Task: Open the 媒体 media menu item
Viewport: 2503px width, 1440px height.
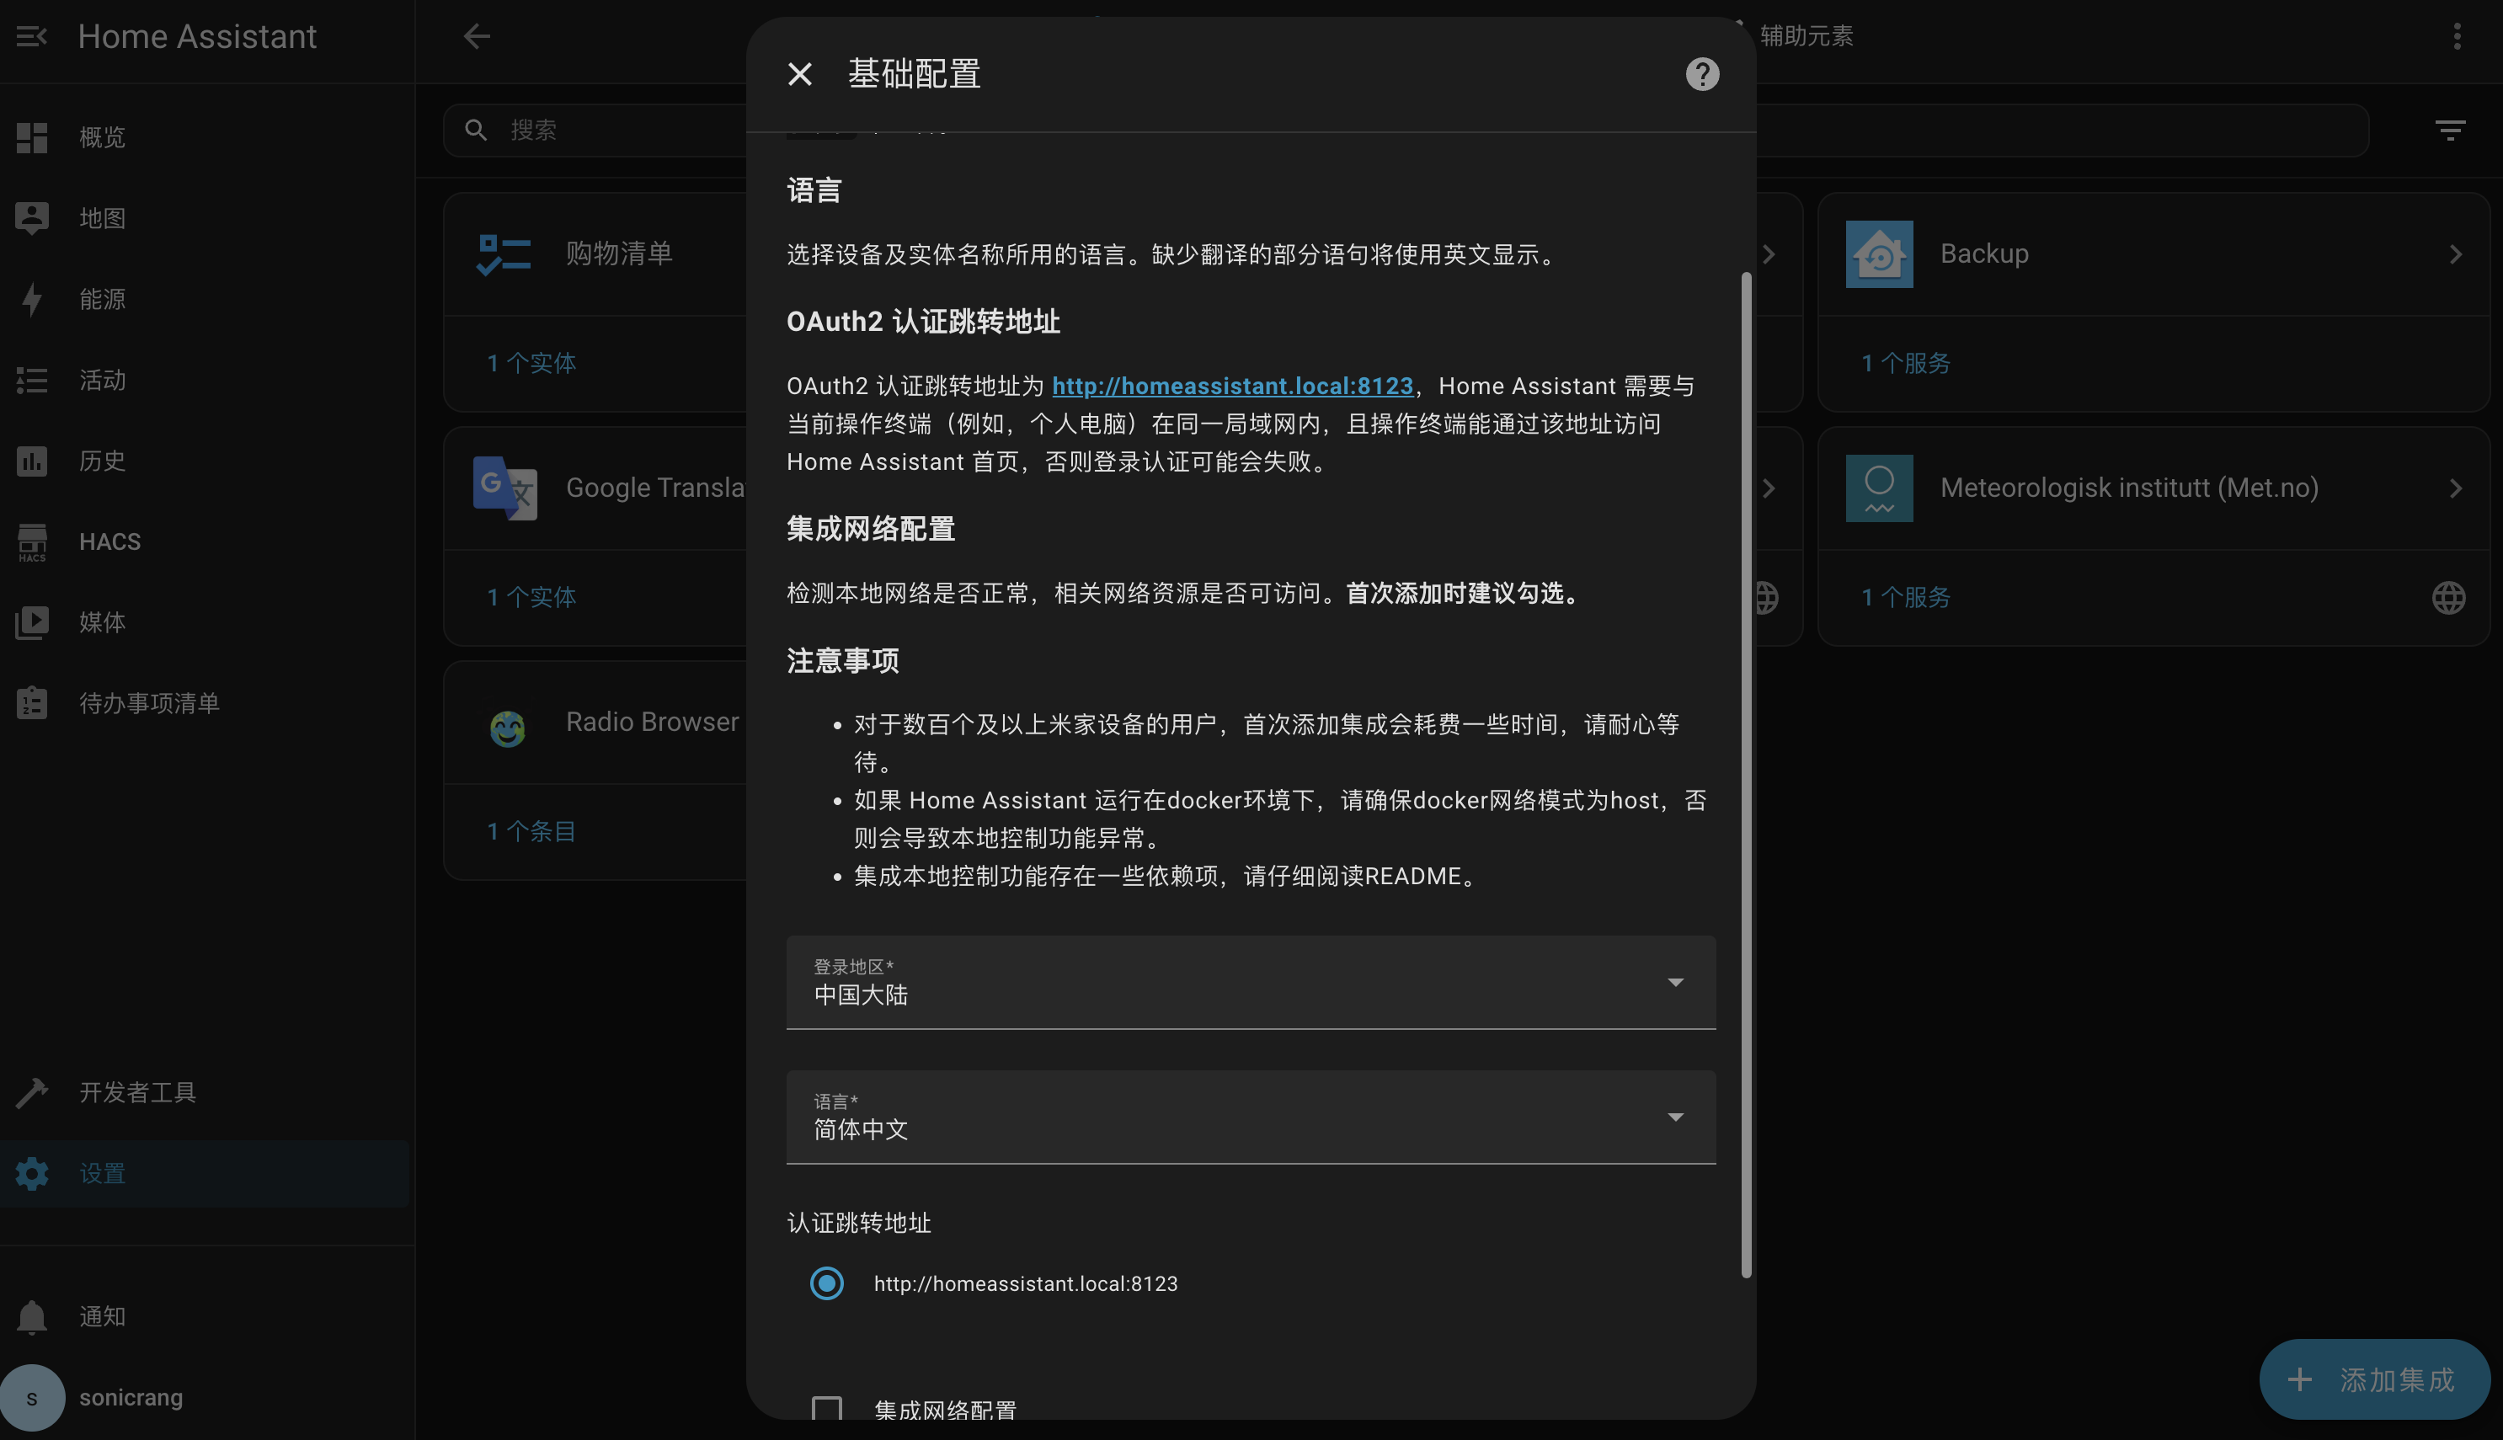Action: click(102, 622)
